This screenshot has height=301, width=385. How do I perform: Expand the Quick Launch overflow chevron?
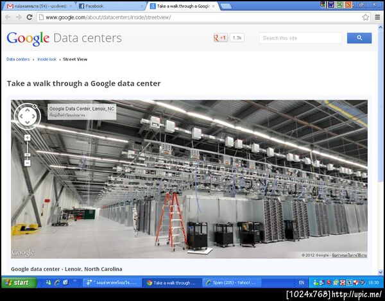pyautogui.click(x=74, y=281)
